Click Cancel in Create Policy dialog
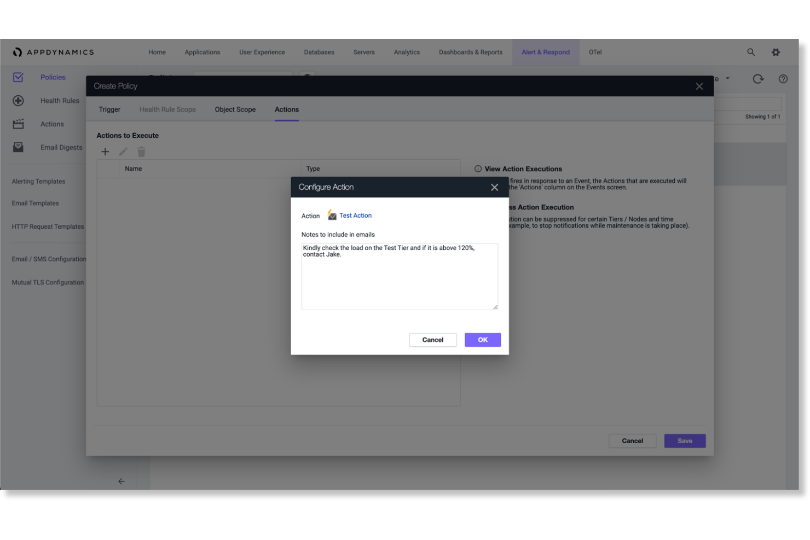This screenshot has width=810, height=540. (x=632, y=441)
